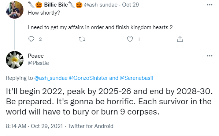Viewport: 219px width, 136px height.
Task: Open the @ash_sundae handle beside Billie Bile
Action: point(101,5)
